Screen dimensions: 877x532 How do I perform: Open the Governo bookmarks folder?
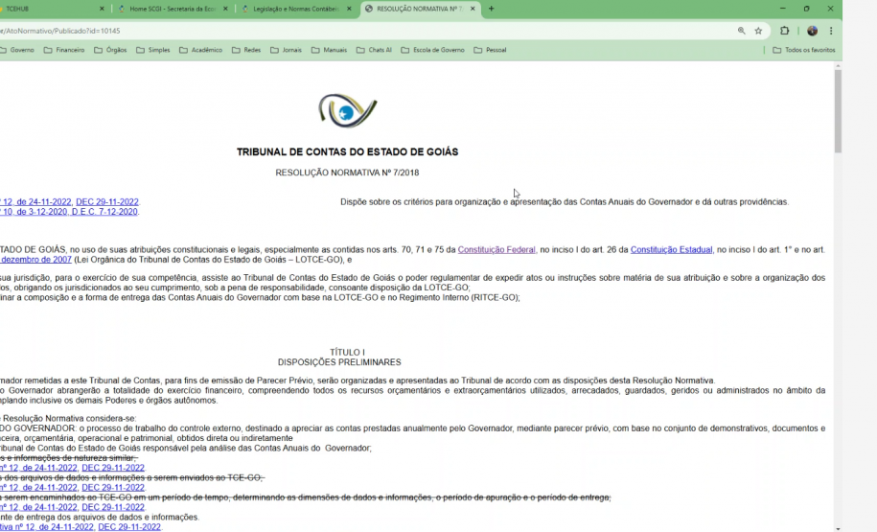pyautogui.click(x=17, y=50)
